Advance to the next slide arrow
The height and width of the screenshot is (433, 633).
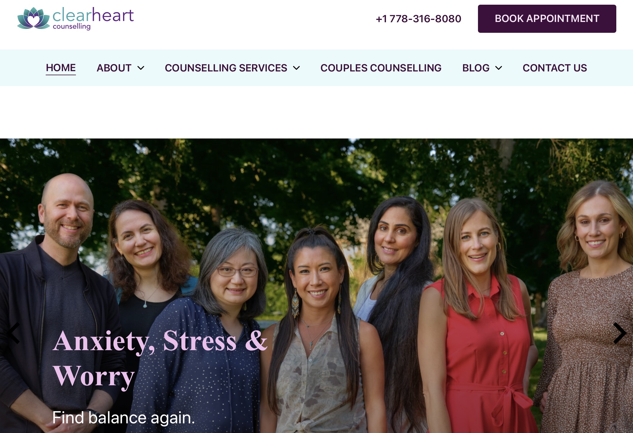coord(620,333)
